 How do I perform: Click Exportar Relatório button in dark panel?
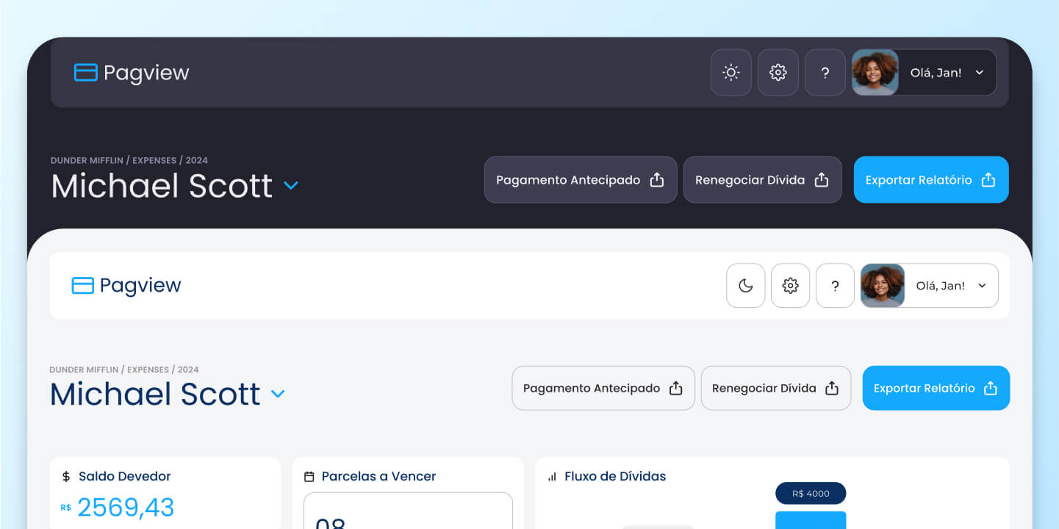[x=931, y=179]
